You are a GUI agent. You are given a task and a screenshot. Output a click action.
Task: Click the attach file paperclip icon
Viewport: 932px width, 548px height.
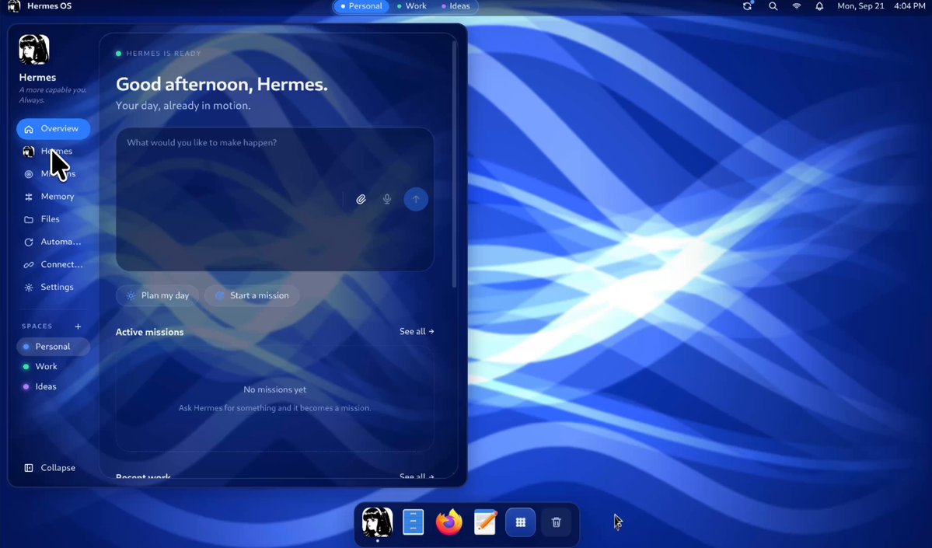coord(361,199)
